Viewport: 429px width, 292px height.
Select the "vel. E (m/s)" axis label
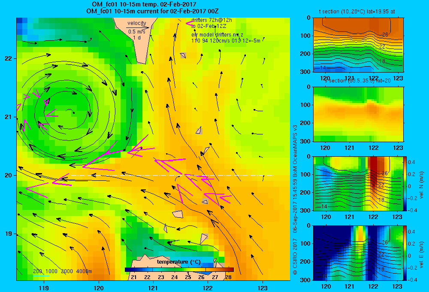tap(422, 254)
